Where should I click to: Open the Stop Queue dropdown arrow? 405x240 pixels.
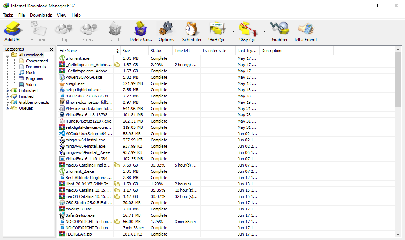click(264, 31)
